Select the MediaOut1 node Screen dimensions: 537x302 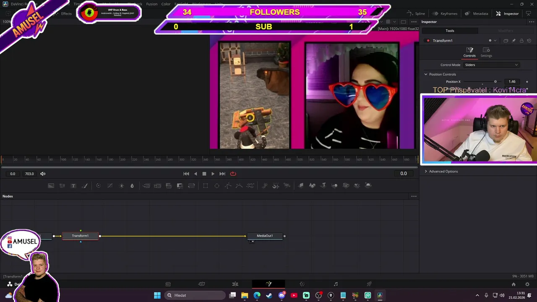click(x=265, y=236)
